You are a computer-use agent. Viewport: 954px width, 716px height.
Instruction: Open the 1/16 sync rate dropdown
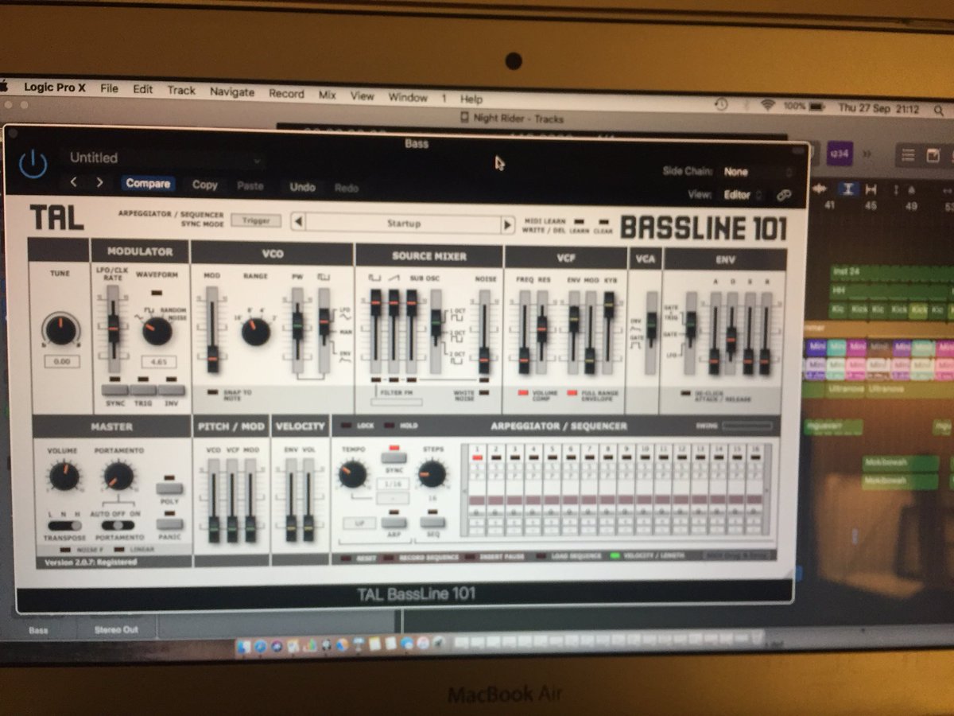(393, 484)
